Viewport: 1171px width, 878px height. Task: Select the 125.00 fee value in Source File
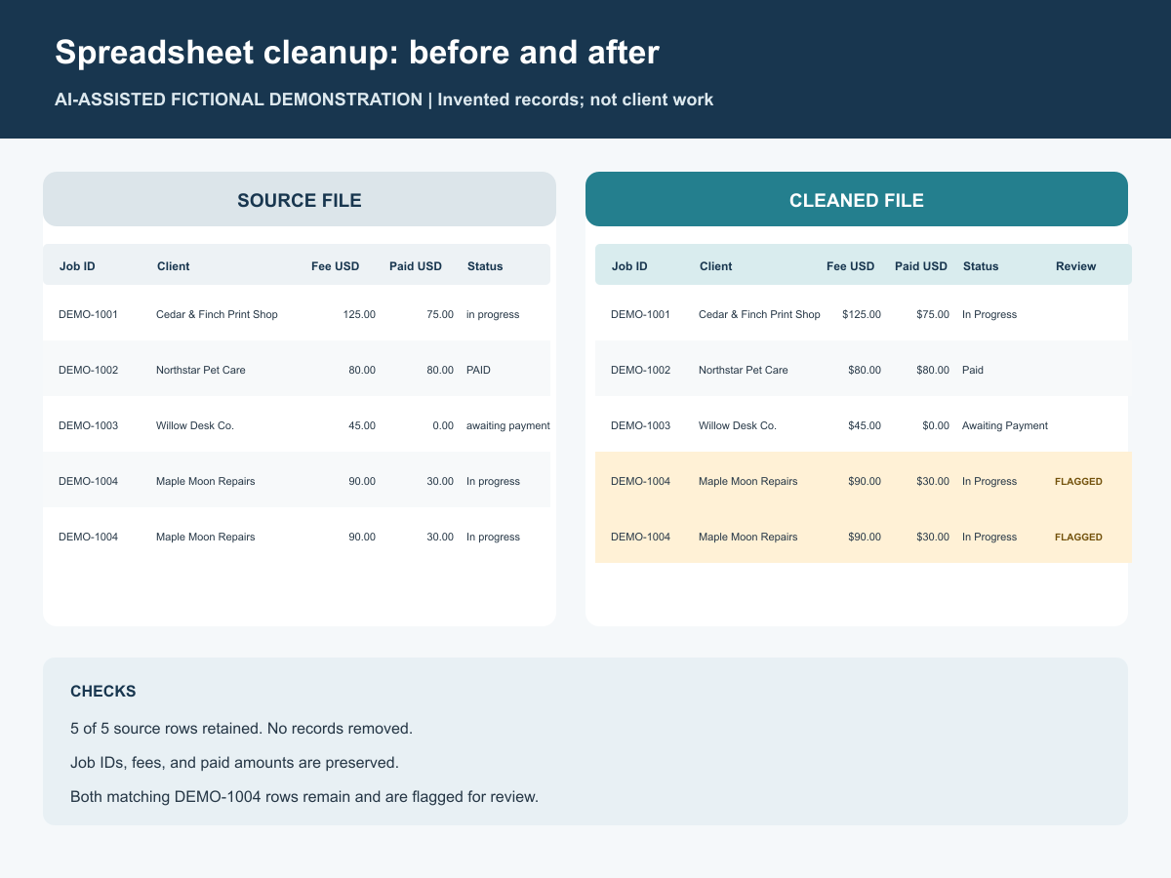click(x=359, y=314)
